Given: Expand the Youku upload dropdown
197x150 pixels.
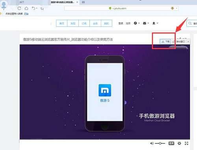Looking at the screenshot, I should point(155,23).
